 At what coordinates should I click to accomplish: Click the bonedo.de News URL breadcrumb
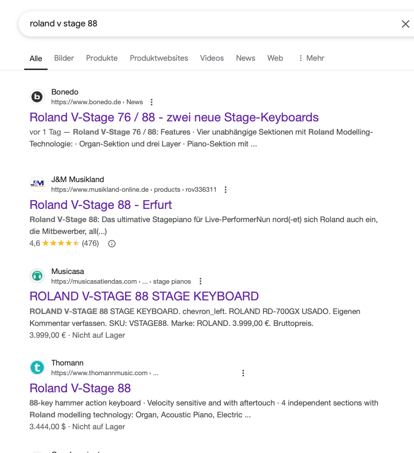click(97, 102)
